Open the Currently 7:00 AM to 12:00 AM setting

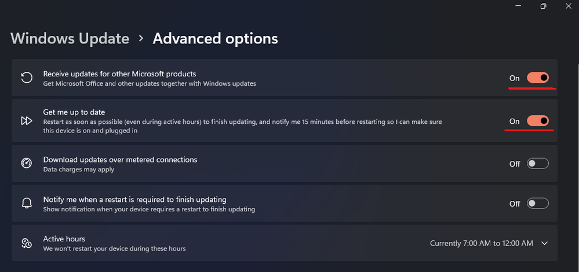(x=481, y=244)
